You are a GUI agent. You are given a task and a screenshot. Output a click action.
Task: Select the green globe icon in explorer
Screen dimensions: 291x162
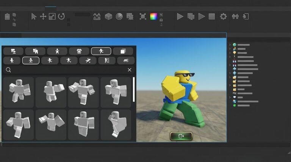(235, 45)
